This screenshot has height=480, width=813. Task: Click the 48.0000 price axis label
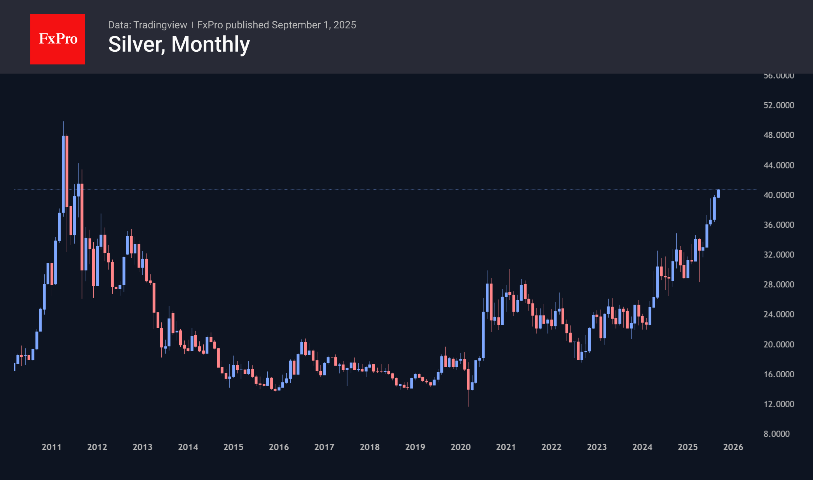(778, 135)
